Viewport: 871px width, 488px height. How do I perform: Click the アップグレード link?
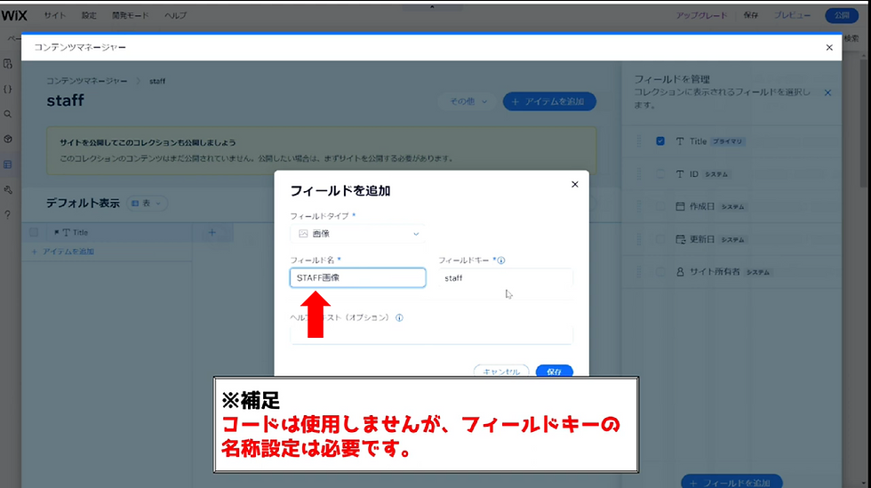701,16
